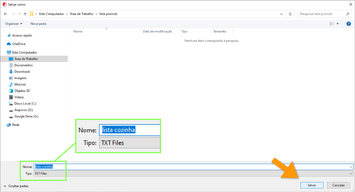The width and height of the screenshot is (355, 192).
Task: Select lista promob breadcrumb segment
Action: tap(108, 14)
